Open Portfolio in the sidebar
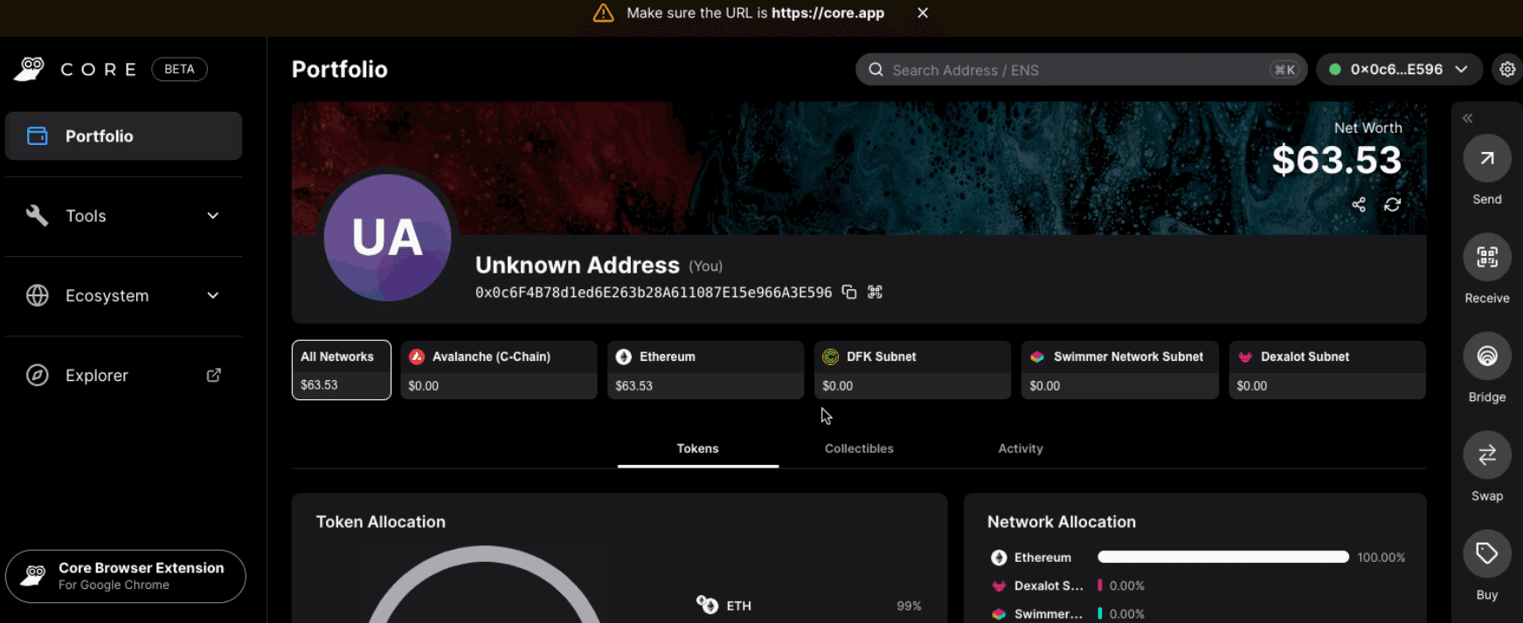 tap(124, 136)
